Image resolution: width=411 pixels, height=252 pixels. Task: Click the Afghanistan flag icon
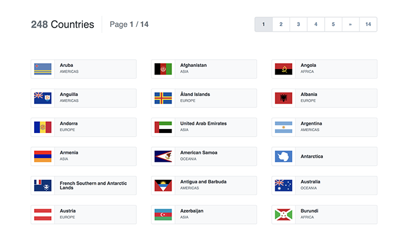point(163,69)
